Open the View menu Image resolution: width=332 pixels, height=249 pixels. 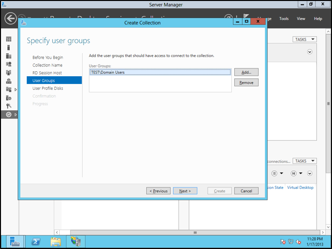(x=301, y=19)
